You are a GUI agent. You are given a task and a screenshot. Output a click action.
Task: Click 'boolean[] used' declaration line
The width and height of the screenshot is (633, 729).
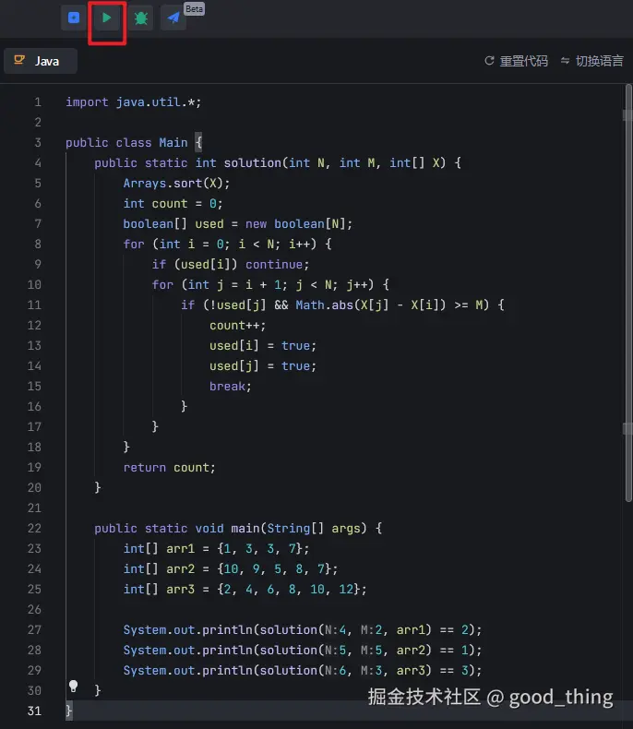[x=237, y=223]
